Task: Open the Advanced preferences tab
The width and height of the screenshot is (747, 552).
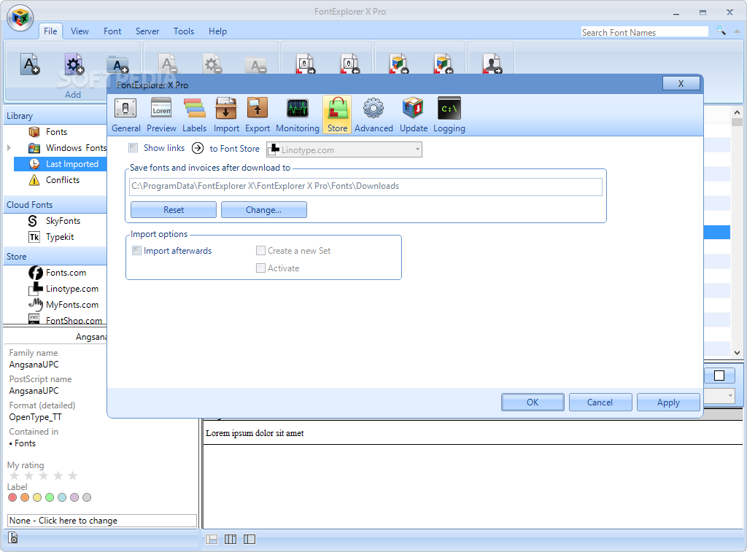Action: point(373,114)
